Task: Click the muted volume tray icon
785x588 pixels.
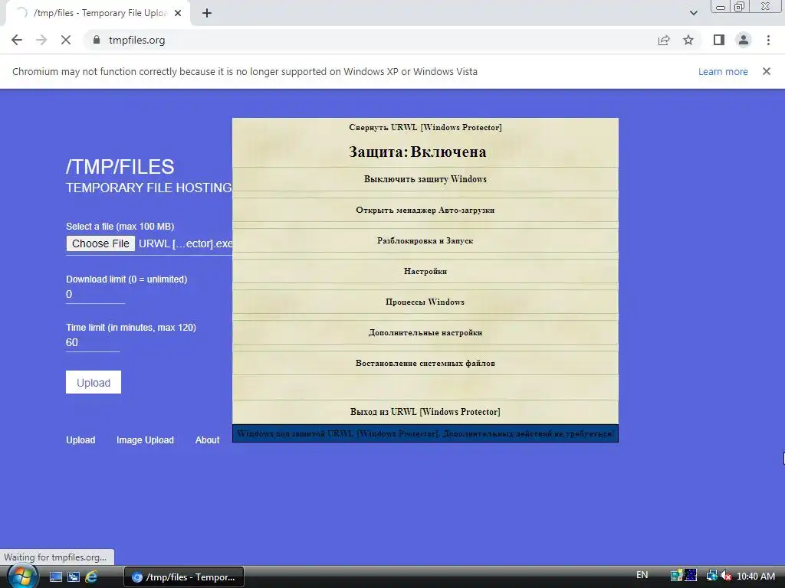Action: coord(726,576)
